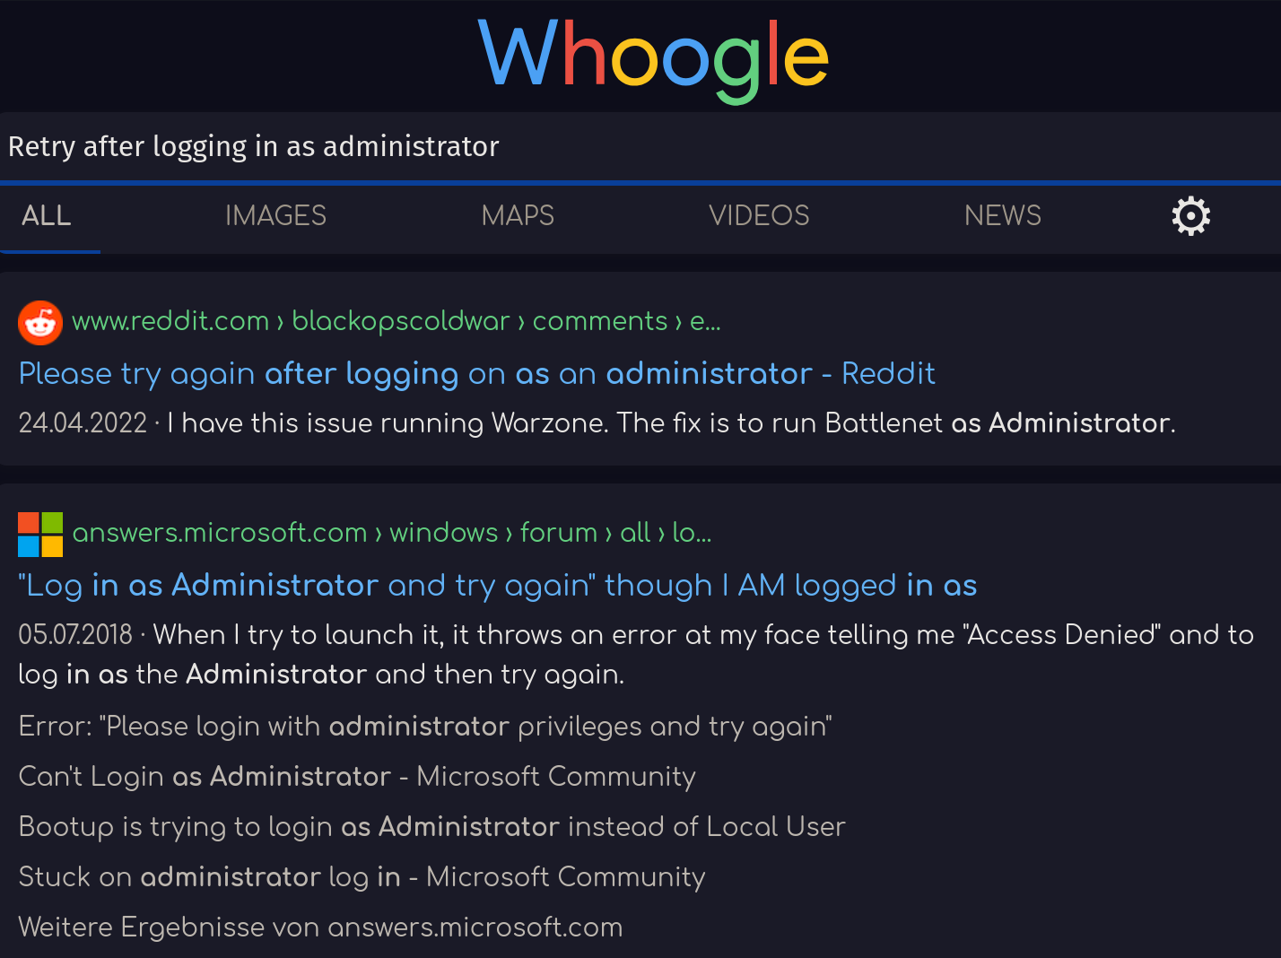Open "Can't Login as Administrator" sublink
Screen dimensions: 1281x958
click(x=357, y=777)
